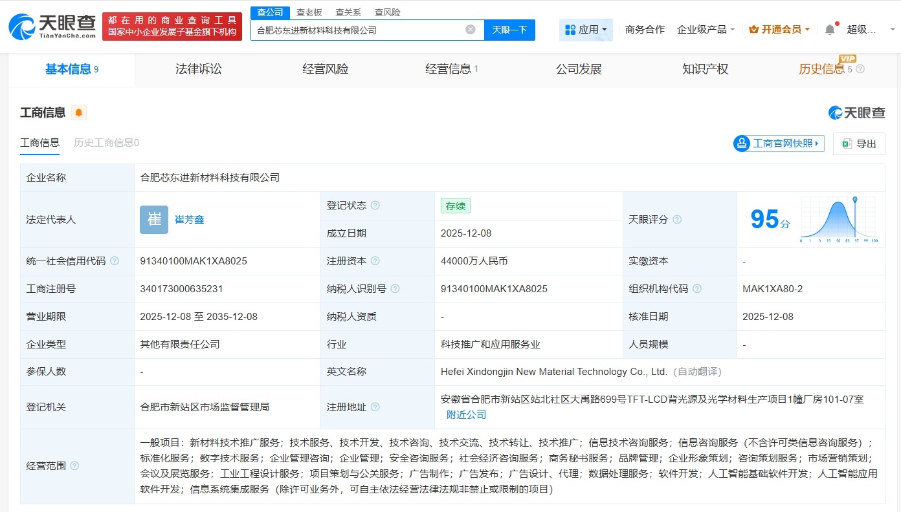The width and height of the screenshot is (901, 512).
Task: Click the 应用 grid icon
Action: coord(572,29)
